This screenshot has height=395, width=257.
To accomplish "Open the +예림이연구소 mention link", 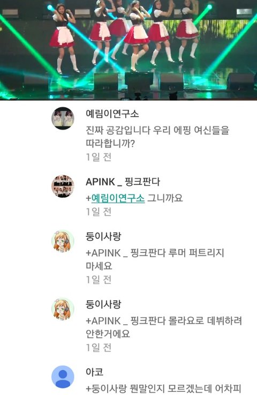I will 116,198.
